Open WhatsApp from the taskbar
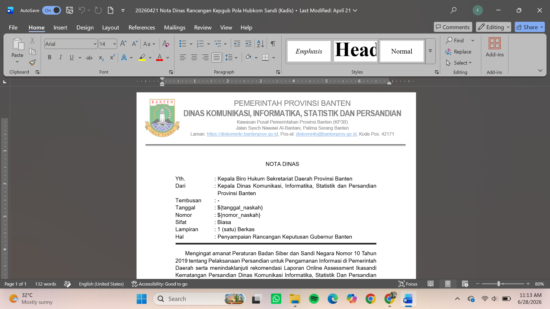Viewport: 550px width, 309px height. tap(276, 299)
